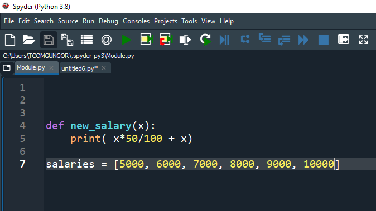Viewport: 376px width, 211px height.
Task: Click line number 4 in the gutter
Action: pos(22,126)
